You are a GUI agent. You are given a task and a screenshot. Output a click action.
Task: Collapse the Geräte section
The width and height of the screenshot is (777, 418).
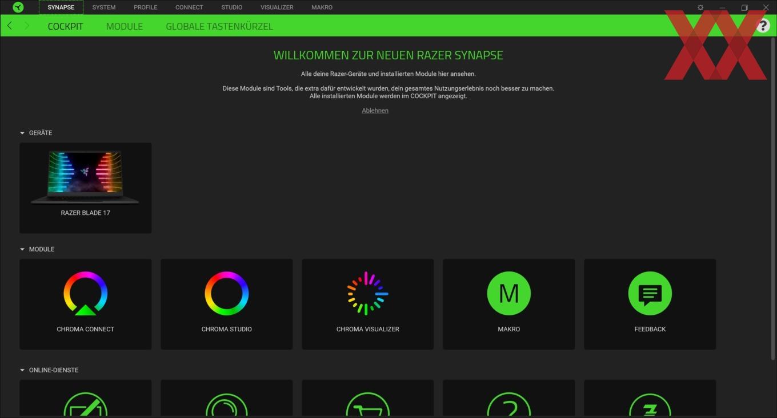[x=22, y=133]
